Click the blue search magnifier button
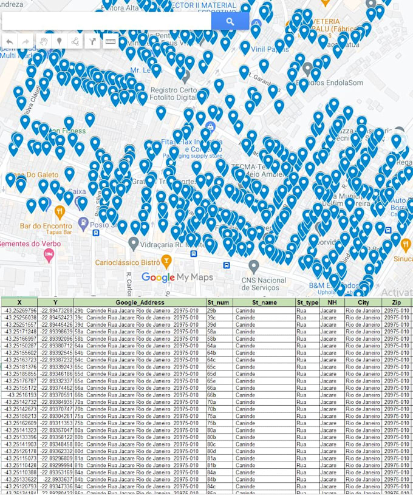 point(230,21)
